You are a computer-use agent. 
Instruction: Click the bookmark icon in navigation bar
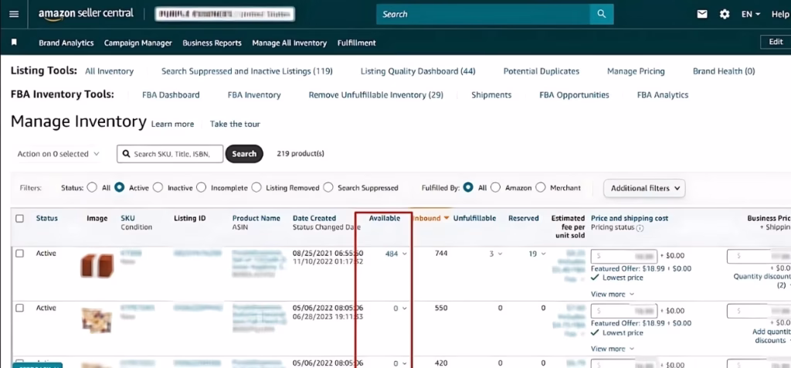14,43
